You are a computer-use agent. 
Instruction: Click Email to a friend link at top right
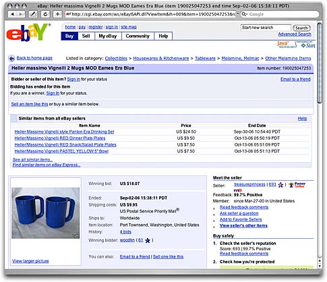295,79
